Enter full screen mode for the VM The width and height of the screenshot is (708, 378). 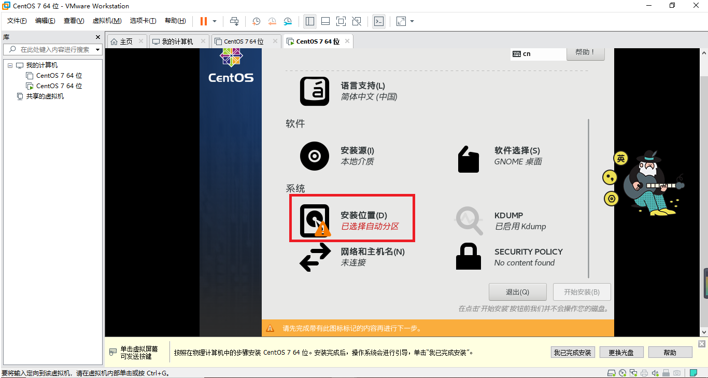pyautogui.click(x=342, y=21)
